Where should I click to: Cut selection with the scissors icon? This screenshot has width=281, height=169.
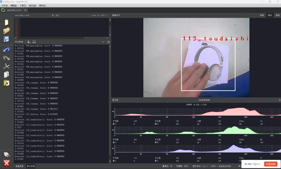click(x=6, y=66)
